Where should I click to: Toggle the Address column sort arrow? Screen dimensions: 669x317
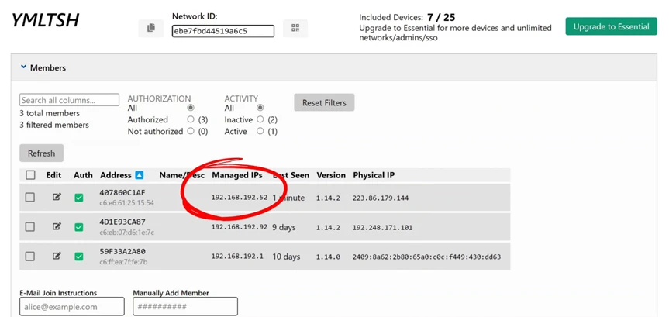click(139, 175)
